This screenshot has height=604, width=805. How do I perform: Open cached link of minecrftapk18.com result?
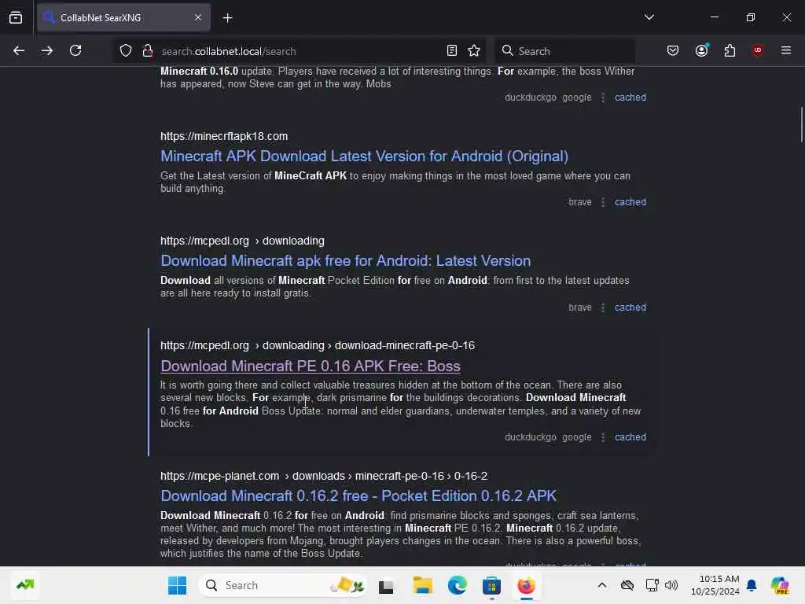click(x=630, y=202)
